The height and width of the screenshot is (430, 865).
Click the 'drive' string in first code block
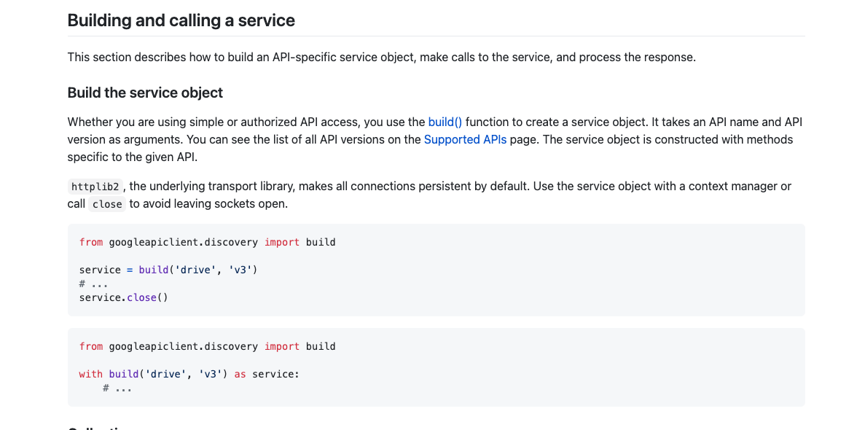pos(195,270)
